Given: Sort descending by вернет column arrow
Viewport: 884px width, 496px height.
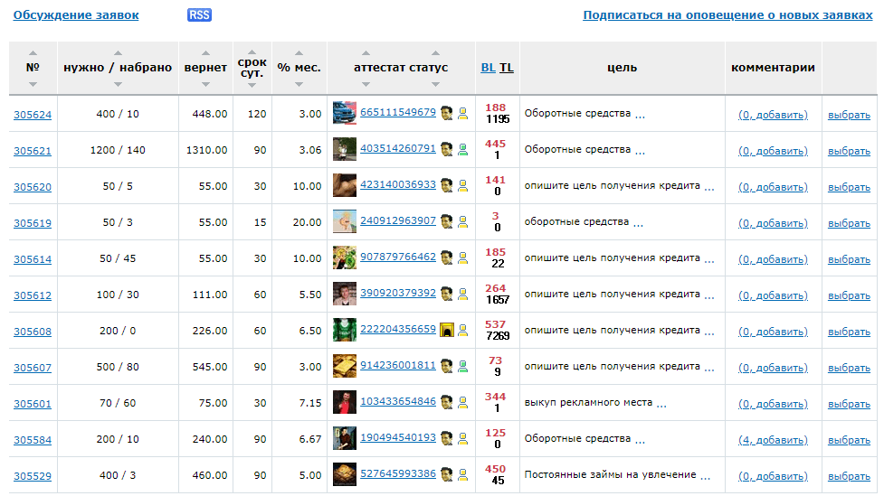Looking at the screenshot, I should coord(205,84).
